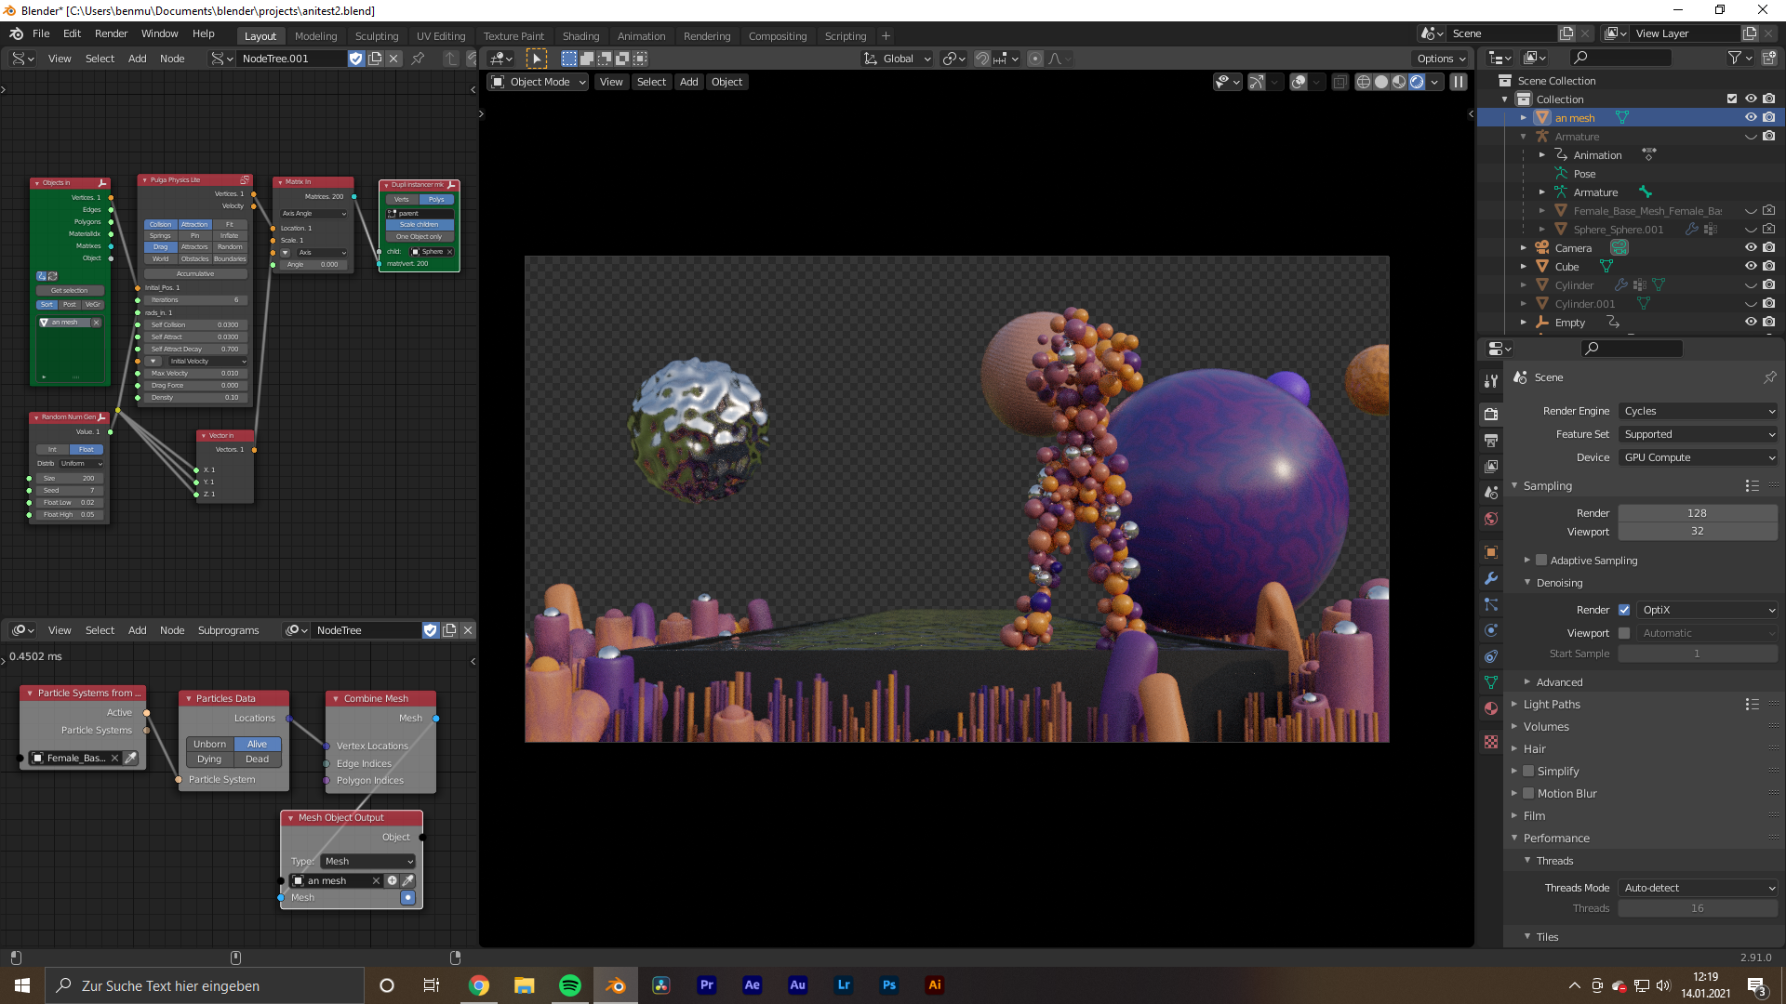The height and width of the screenshot is (1004, 1786).
Task: Click the Accumulative button in Pulga Physics
Action: coord(194,273)
